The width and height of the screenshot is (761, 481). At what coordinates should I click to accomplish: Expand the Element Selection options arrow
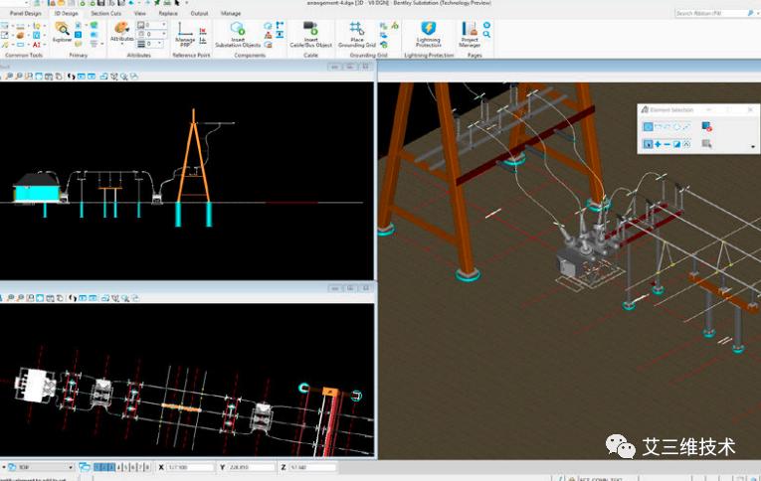tap(753, 146)
